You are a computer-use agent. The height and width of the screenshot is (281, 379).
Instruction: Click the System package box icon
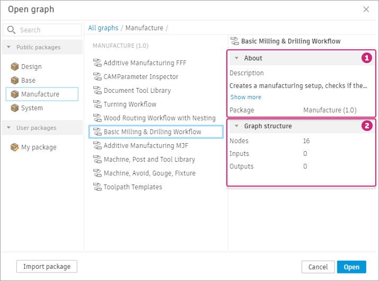click(x=15, y=108)
